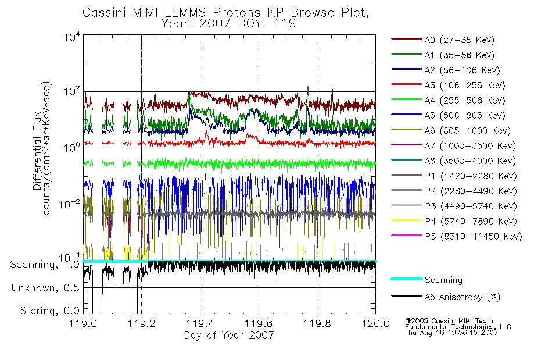Click the yellow P4 legend line
552x349 pixels.
coord(406,220)
